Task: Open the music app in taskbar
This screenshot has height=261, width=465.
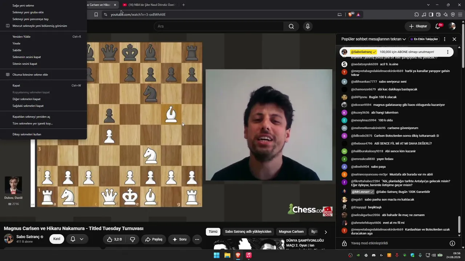Action: click(x=248, y=255)
